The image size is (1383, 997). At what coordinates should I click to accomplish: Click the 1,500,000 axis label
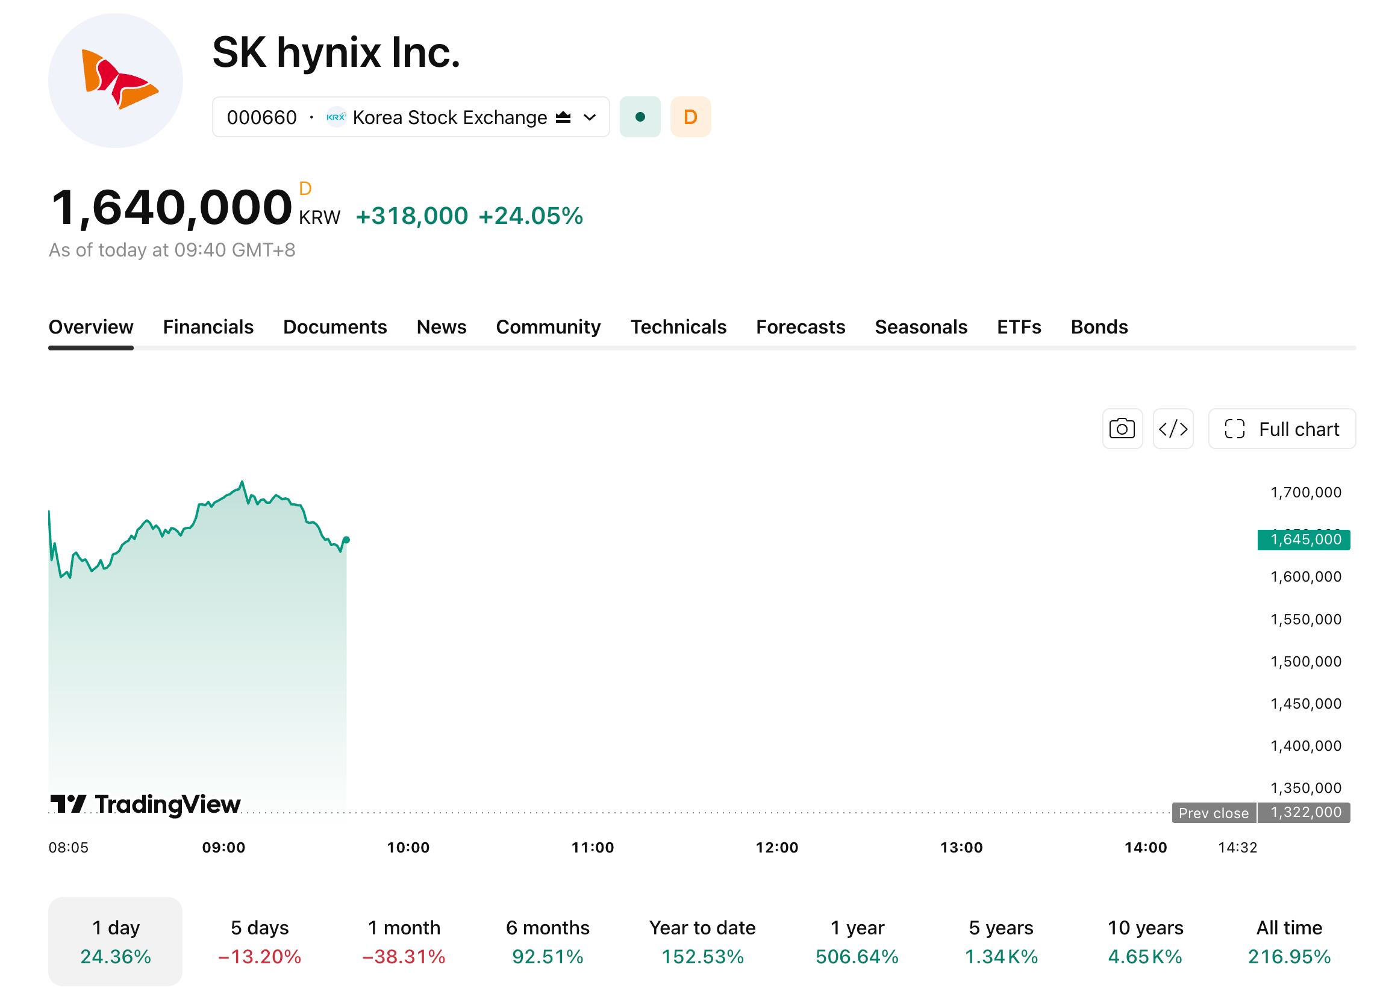tap(1305, 661)
